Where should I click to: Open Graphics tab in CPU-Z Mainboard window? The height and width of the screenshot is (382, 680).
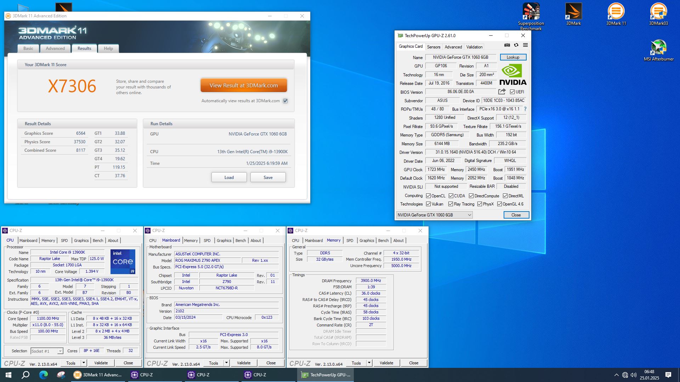224,241
